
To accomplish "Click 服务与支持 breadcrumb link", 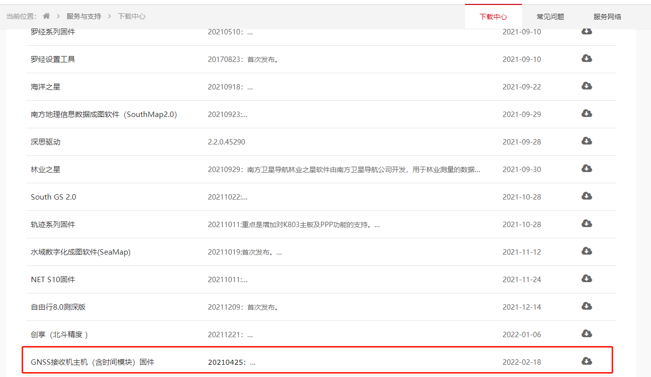I will click(x=84, y=16).
